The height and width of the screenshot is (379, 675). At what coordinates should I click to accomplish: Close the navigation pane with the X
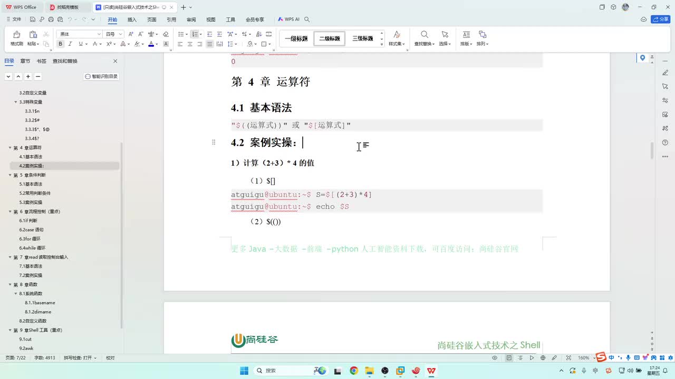tap(115, 61)
